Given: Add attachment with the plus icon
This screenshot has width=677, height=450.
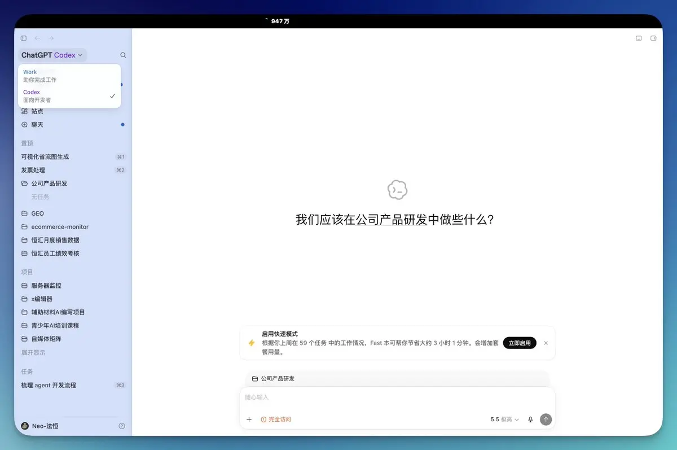Looking at the screenshot, I should pos(249,420).
